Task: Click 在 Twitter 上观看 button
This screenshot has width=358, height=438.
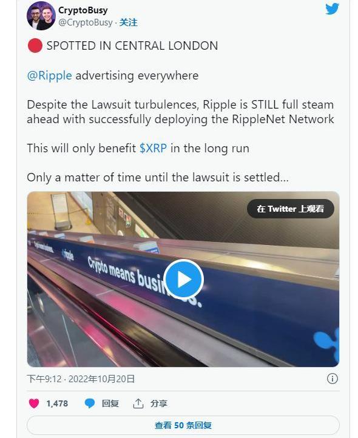Action: coord(291,209)
